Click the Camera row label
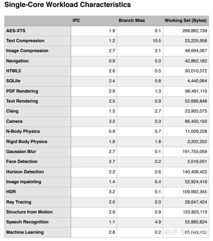 pyautogui.click(x=14, y=121)
